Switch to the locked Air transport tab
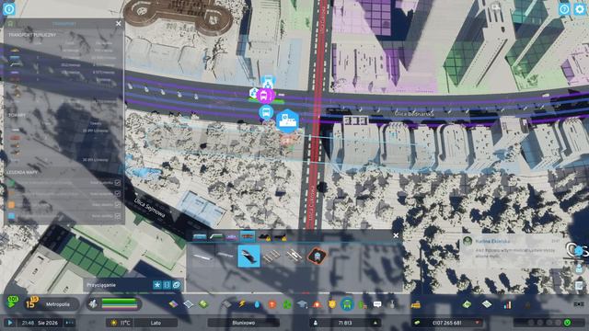 coord(280,236)
